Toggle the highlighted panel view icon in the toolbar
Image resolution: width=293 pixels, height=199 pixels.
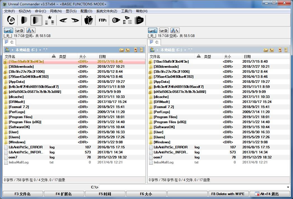coord(36,20)
